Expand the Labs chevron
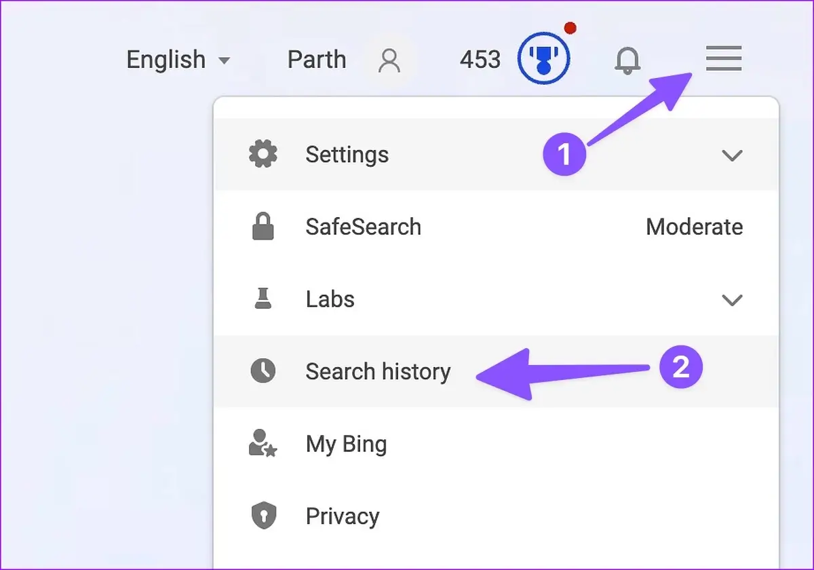Viewport: 814px width, 570px height. pos(732,300)
